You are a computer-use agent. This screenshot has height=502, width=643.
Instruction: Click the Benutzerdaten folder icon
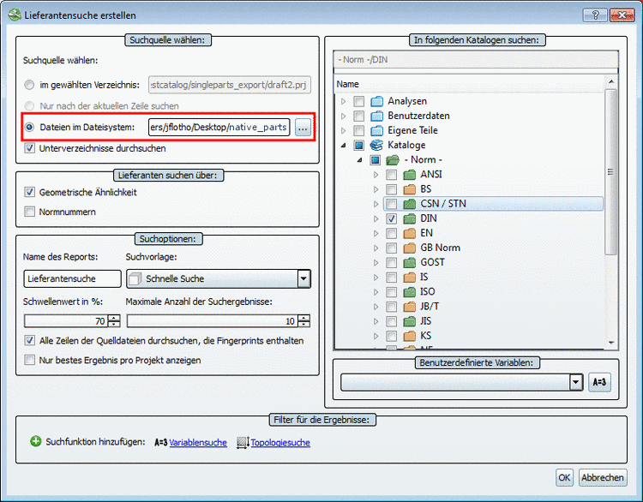376,116
